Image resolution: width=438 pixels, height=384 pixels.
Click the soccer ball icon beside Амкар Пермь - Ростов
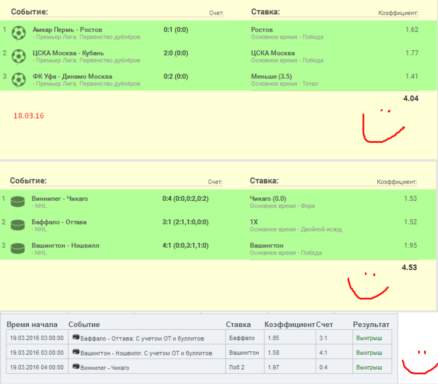pos(18,33)
